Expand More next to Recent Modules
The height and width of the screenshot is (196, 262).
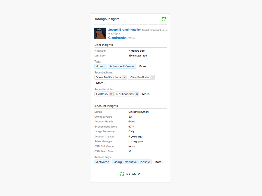click(147, 94)
